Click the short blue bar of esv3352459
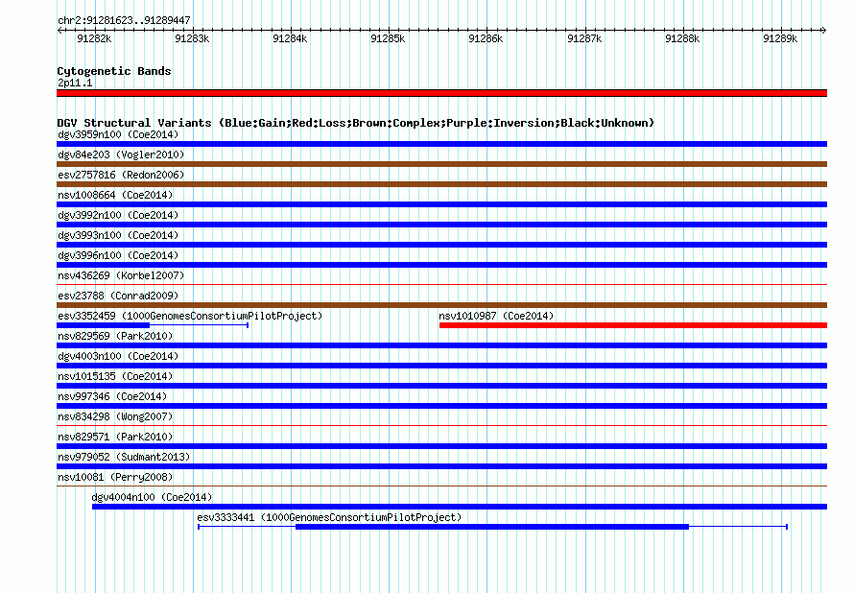Viewport: 854px width, 593px height. tap(103, 325)
